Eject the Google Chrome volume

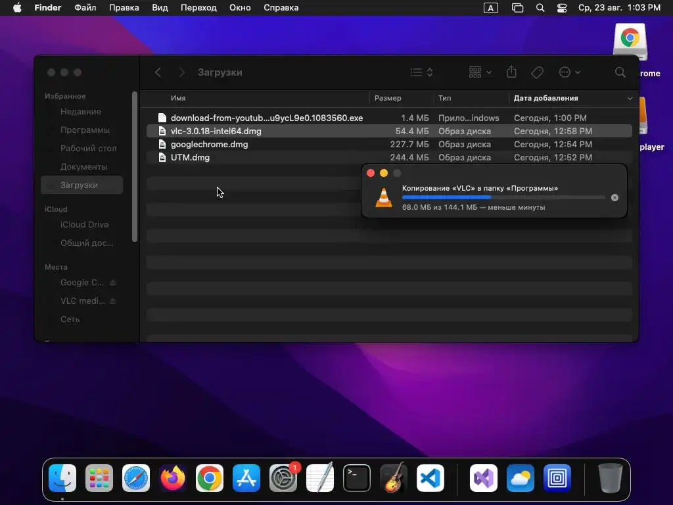[112, 283]
